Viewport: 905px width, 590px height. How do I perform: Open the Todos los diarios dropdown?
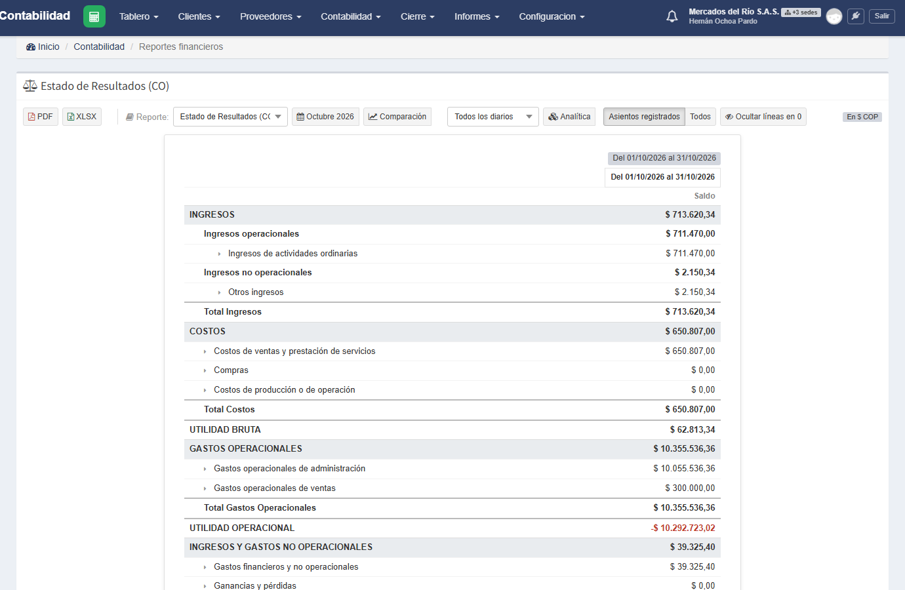click(x=493, y=117)
